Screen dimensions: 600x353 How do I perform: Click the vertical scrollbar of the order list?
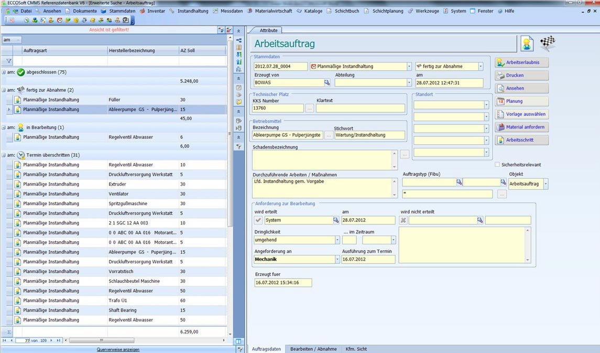click(x=230, y=134)
